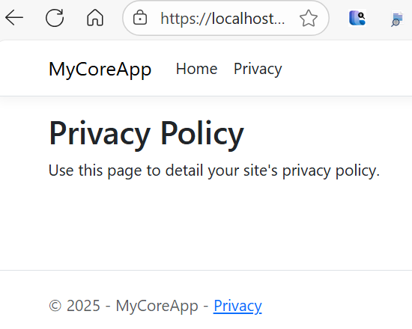
Task: Click the MyCoreApp text in the footer
Action: pos(157,306)
